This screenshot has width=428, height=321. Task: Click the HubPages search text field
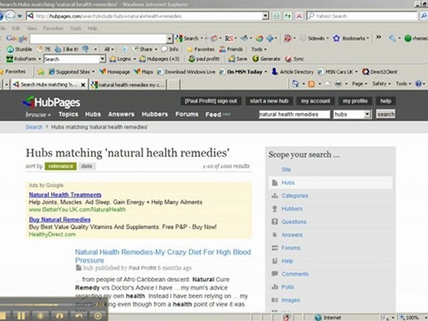[294, 115]
